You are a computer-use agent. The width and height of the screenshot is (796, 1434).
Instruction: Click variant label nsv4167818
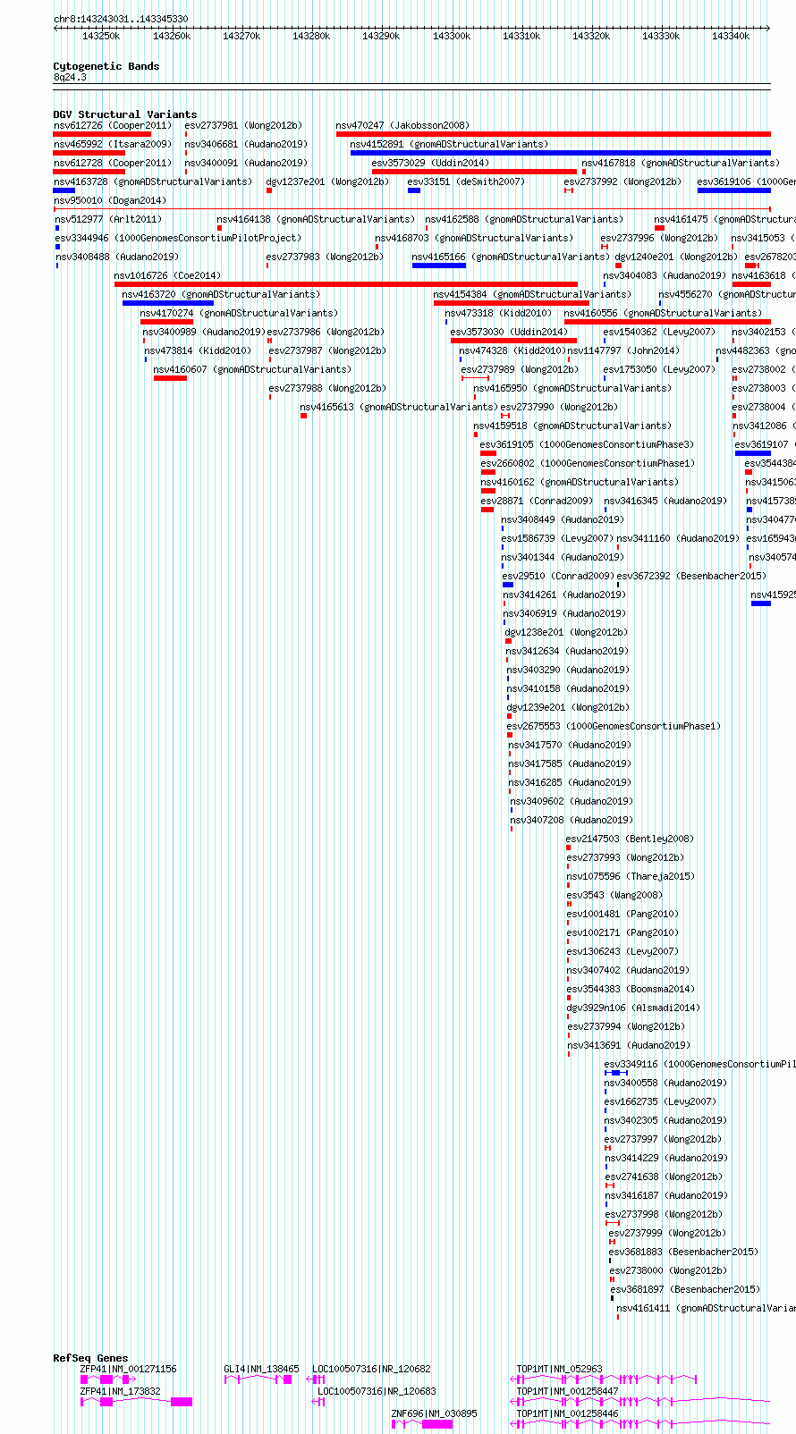pos(681,163)
